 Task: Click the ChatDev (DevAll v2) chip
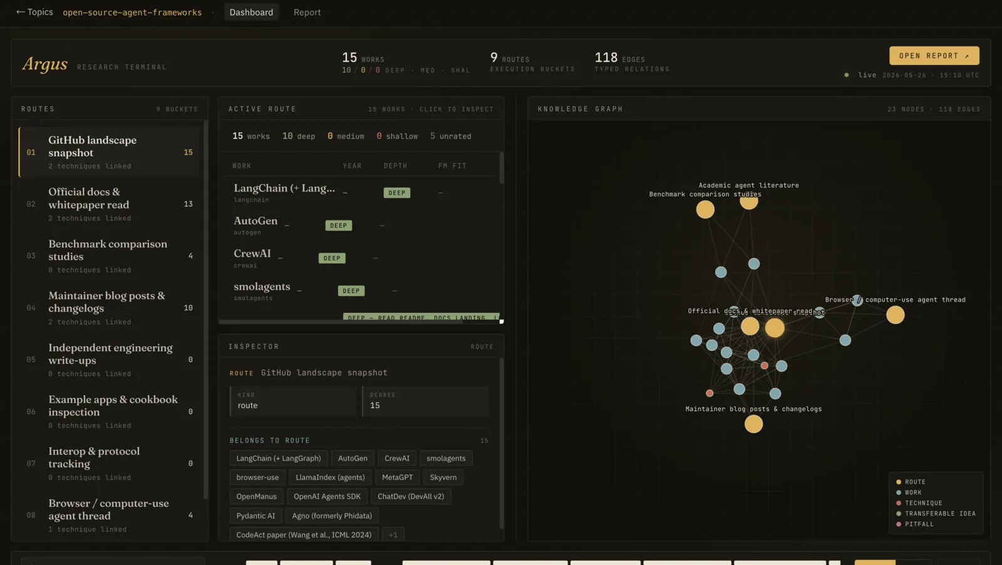(411, 496)
